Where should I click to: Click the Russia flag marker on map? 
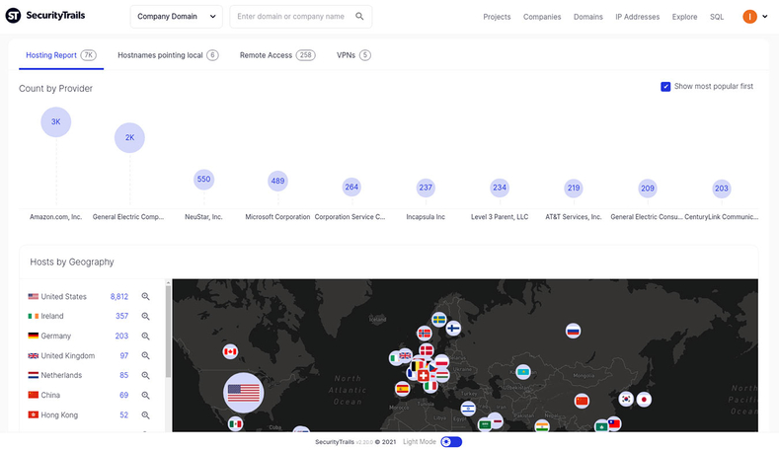[x=574, y=331]
